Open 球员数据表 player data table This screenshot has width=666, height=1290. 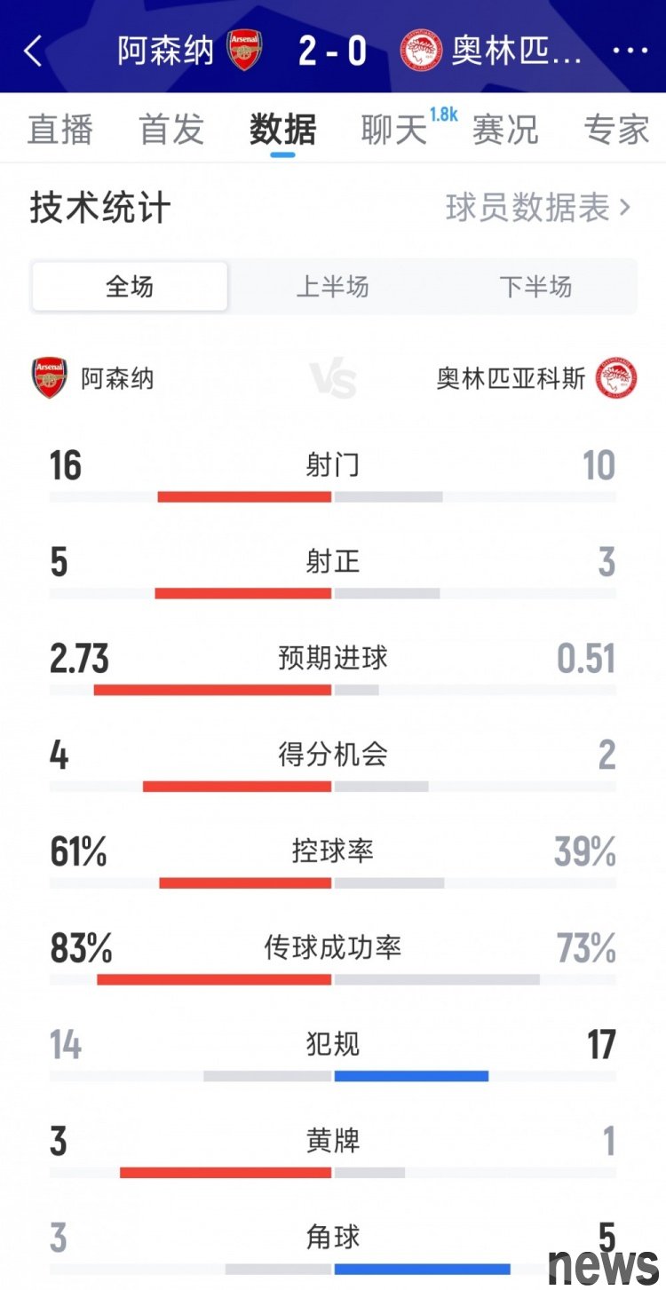click(538, 208)
